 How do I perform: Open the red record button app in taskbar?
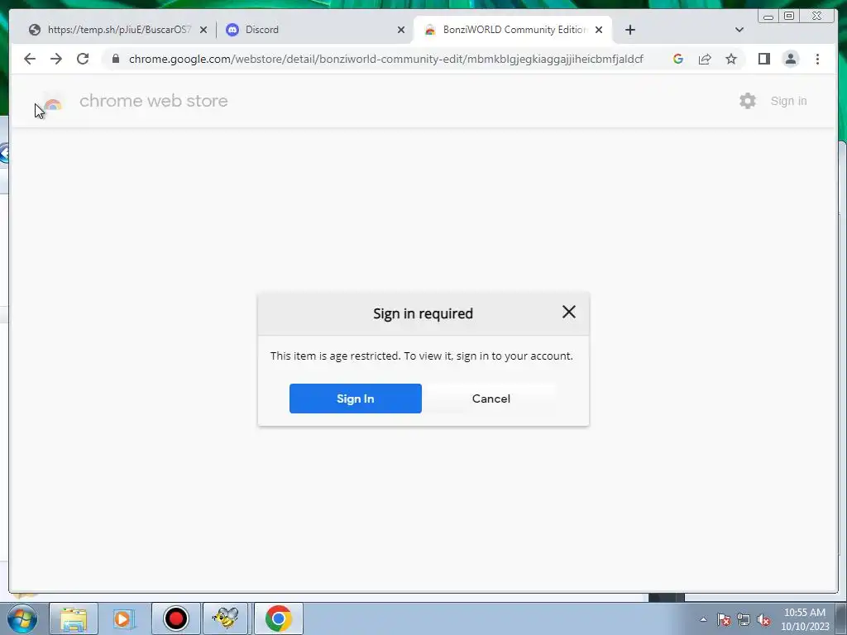tap(175, 618)
